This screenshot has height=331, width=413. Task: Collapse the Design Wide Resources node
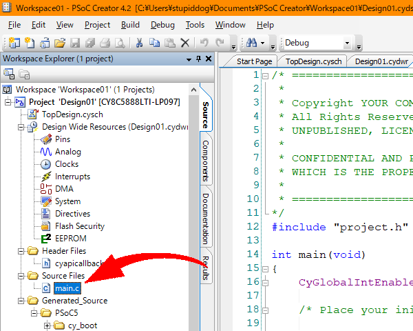(21, 127)
